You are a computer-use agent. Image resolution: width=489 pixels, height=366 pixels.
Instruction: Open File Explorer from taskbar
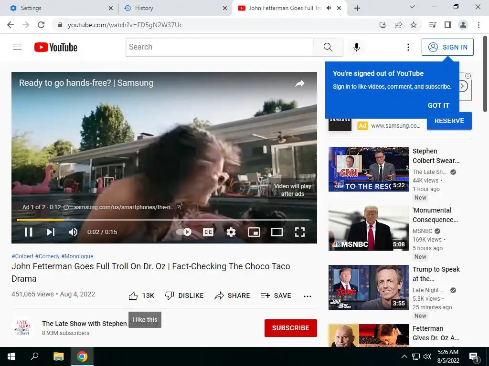pyautogui.click(x=58, y=356)
